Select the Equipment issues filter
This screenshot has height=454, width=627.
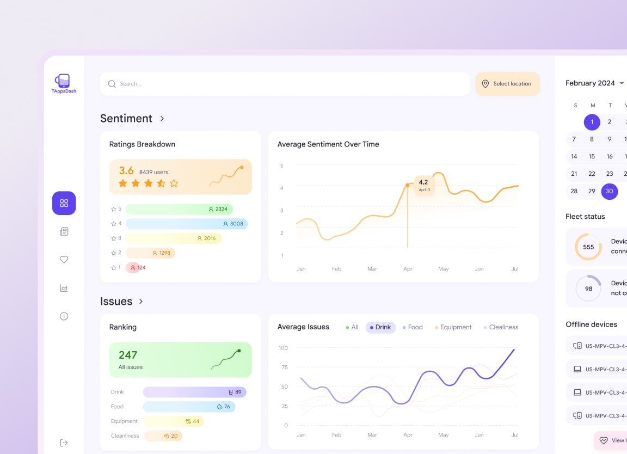[x=453, y=327]
